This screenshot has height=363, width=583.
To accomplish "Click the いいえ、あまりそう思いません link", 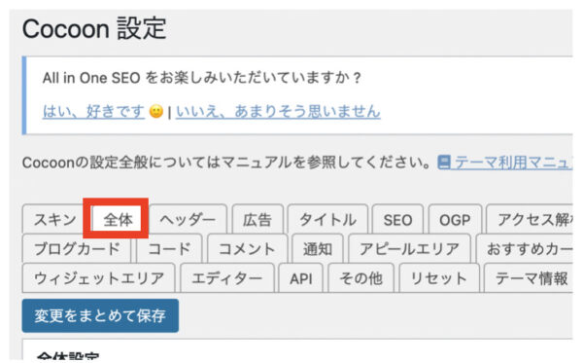I will tap(278, 111).
